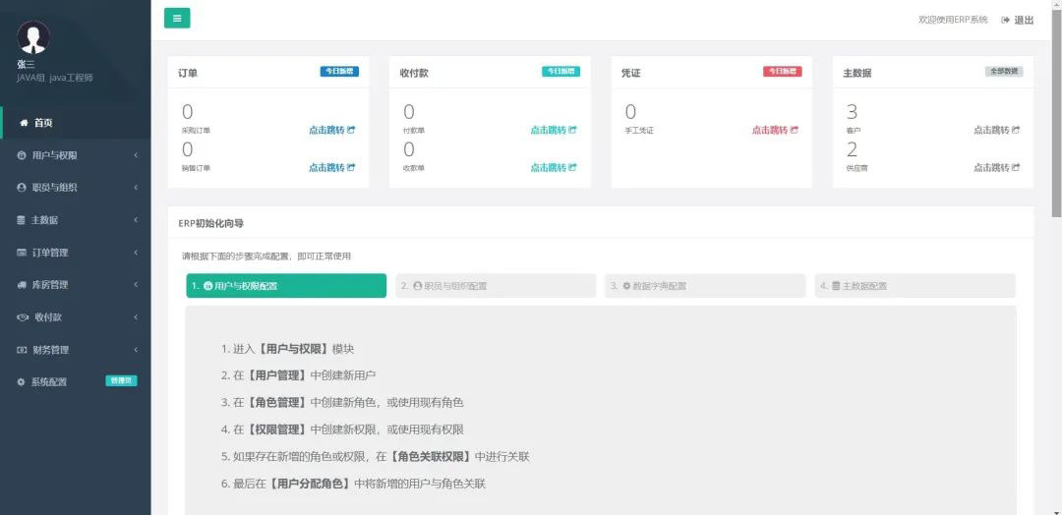Screen dimensions: 1062x515
Task: Click the 系统配置 gear icon
Action: coord(21,382)
